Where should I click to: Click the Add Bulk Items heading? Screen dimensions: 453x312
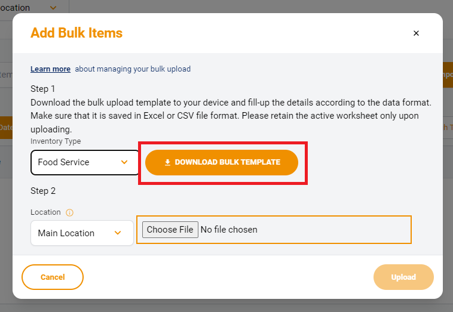tap(76, 33)
